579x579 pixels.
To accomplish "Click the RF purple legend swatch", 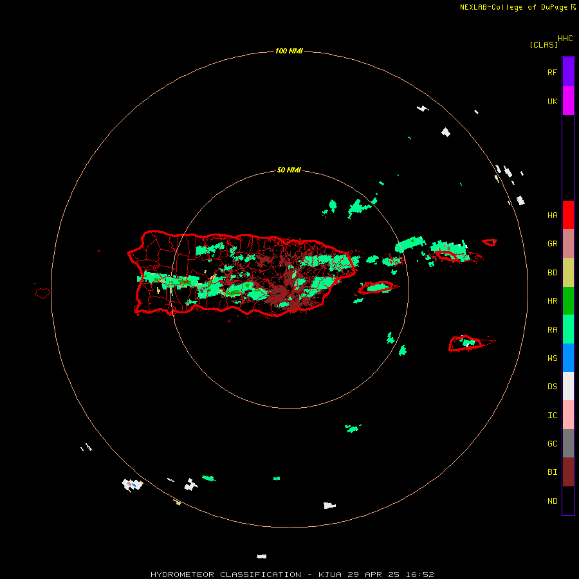I will [568, 72].
